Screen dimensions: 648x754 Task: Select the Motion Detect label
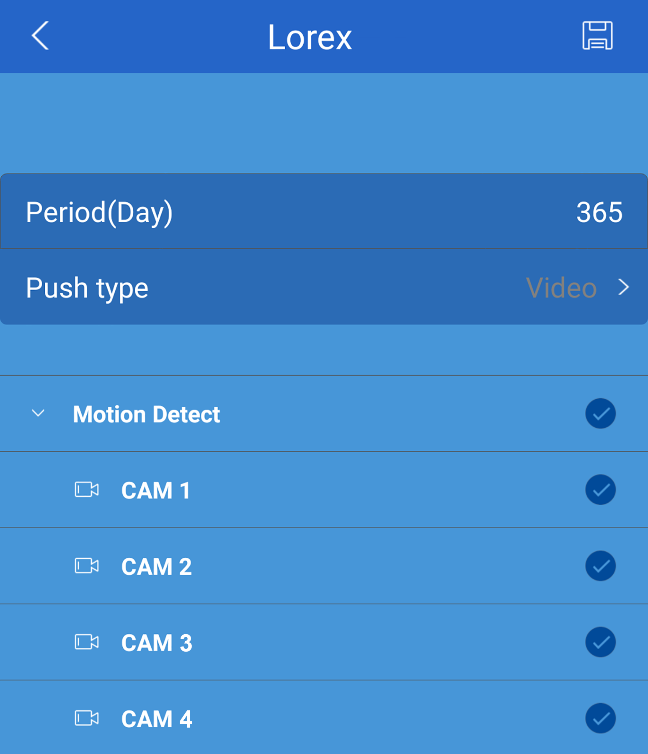[147, 414]
